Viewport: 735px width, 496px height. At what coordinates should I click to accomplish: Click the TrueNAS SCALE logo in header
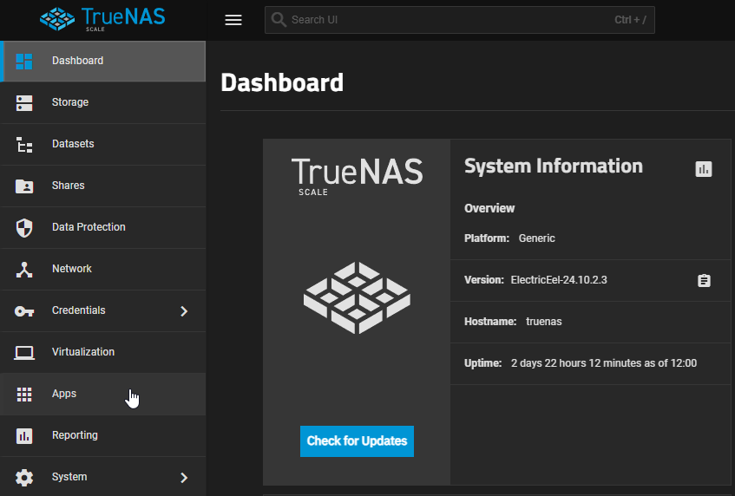coord(102,19)
